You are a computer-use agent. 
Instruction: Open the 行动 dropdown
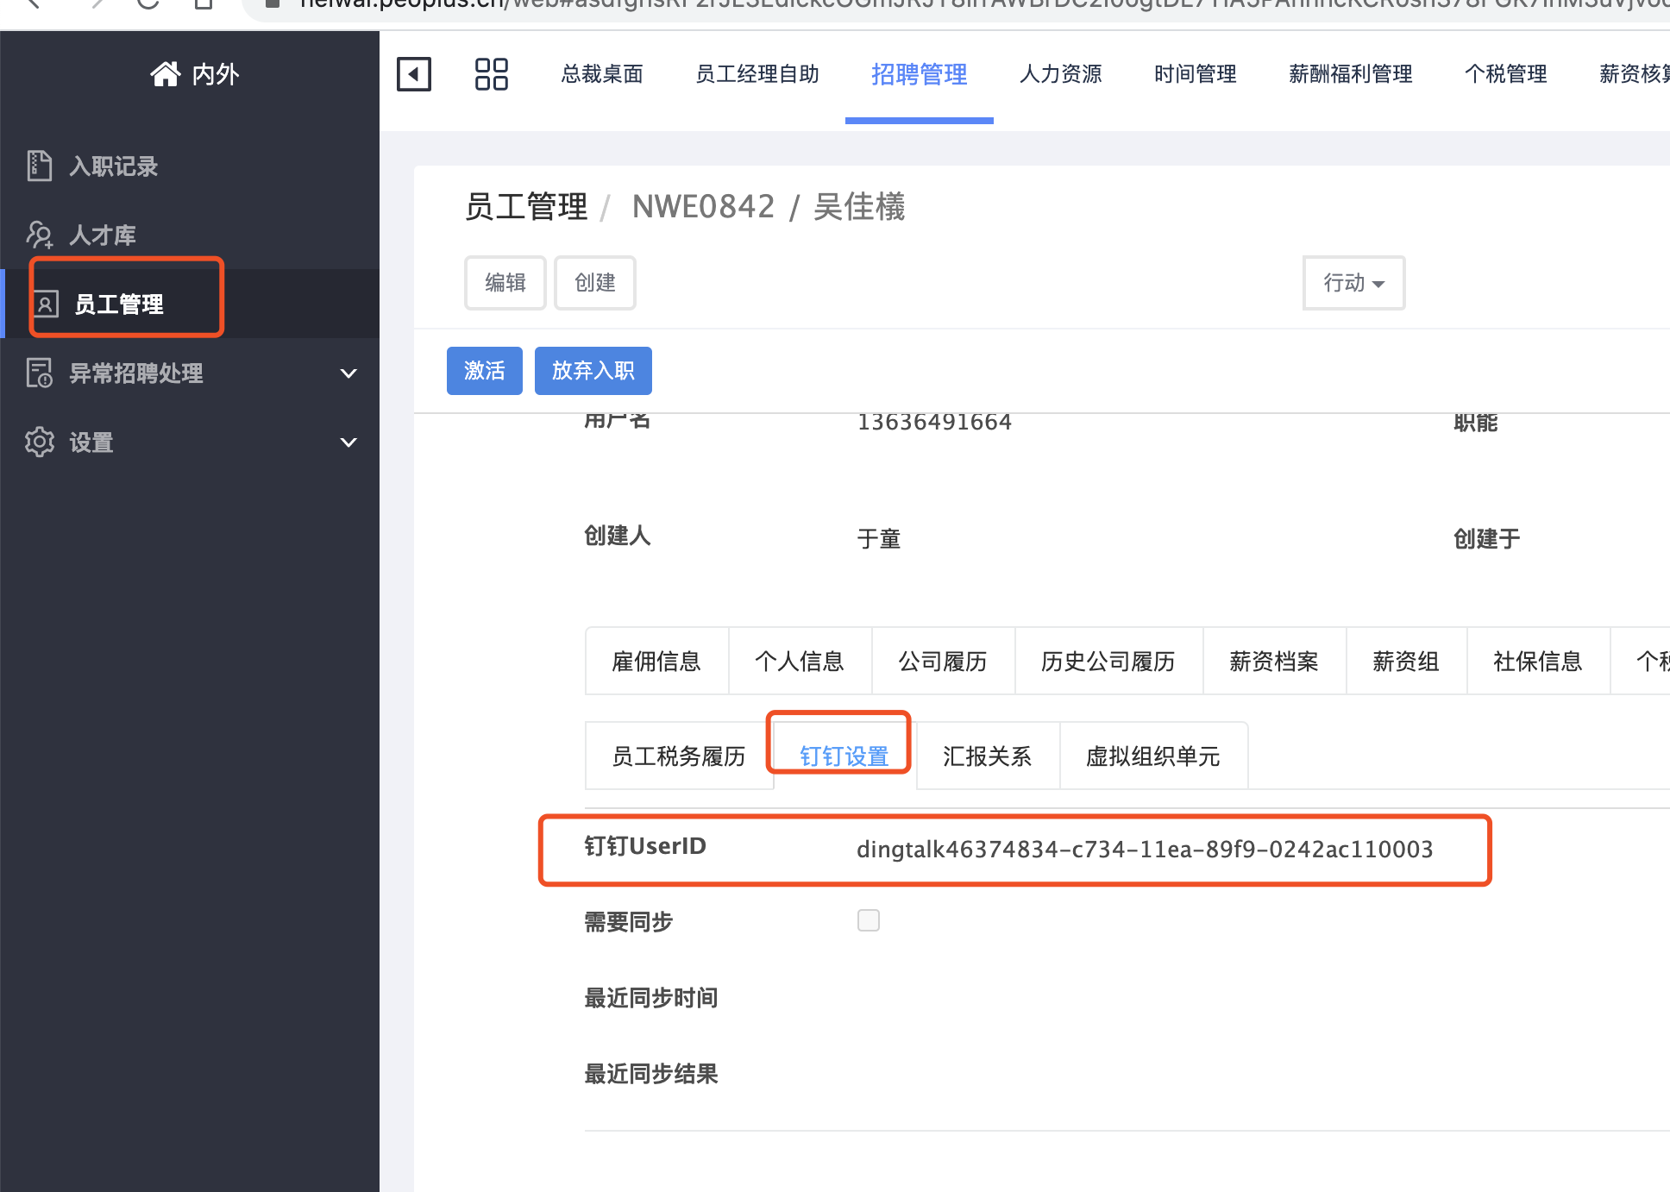tap(1353, 283)
